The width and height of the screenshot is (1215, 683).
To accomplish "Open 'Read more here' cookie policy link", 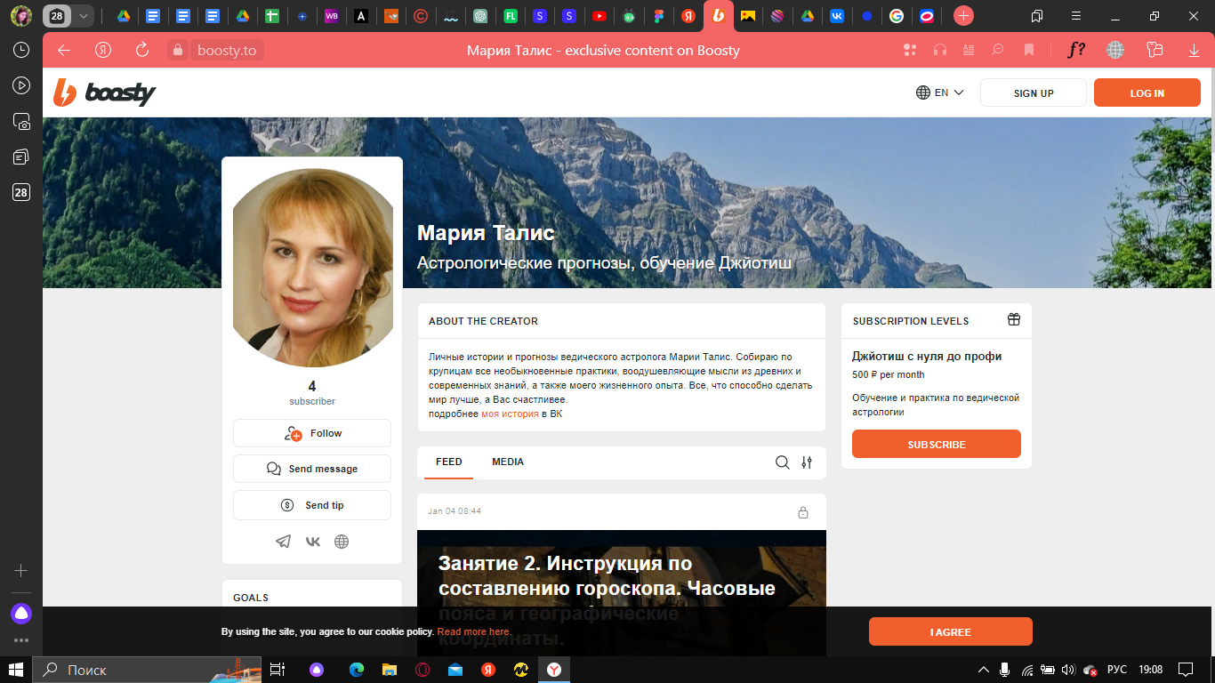I will coord(473,631).
